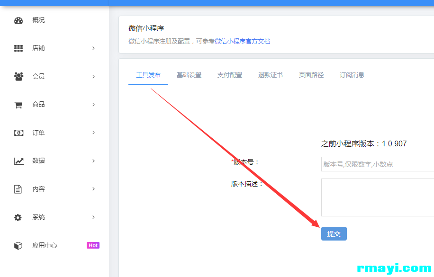Open the 微信小程序官方文档 link
Viewport: 434px width, 277px height.
243,41
